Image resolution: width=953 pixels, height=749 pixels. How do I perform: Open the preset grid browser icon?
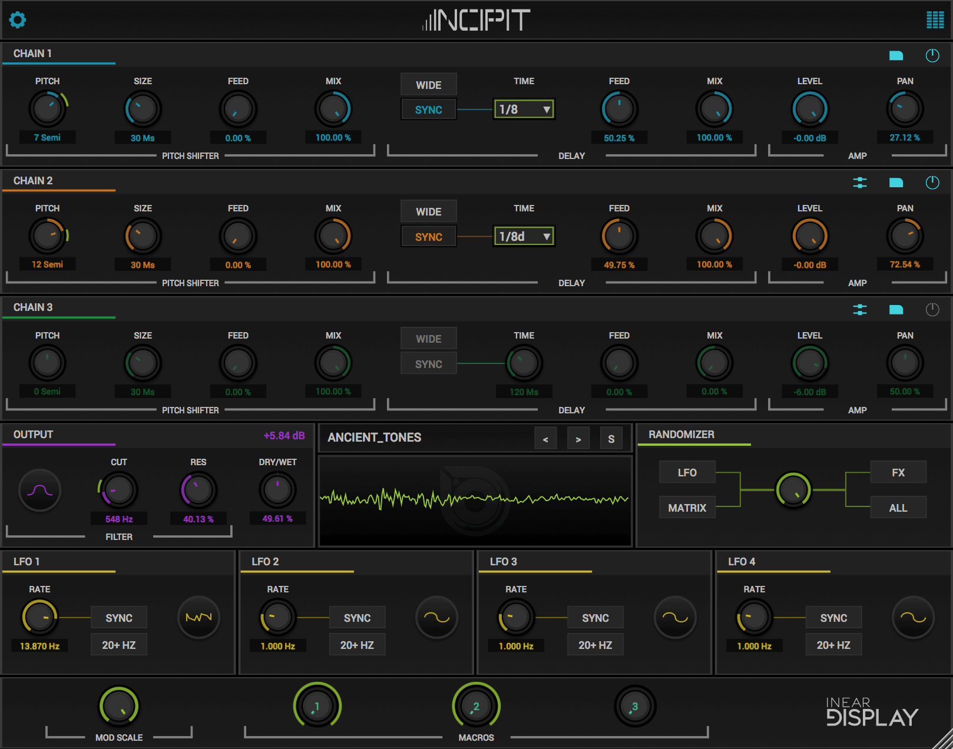coord(935,20)
